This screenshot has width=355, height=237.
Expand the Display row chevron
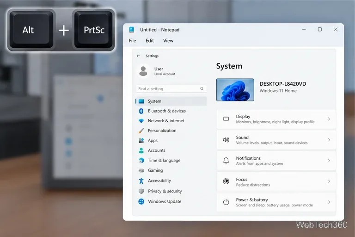click(329, 119)
